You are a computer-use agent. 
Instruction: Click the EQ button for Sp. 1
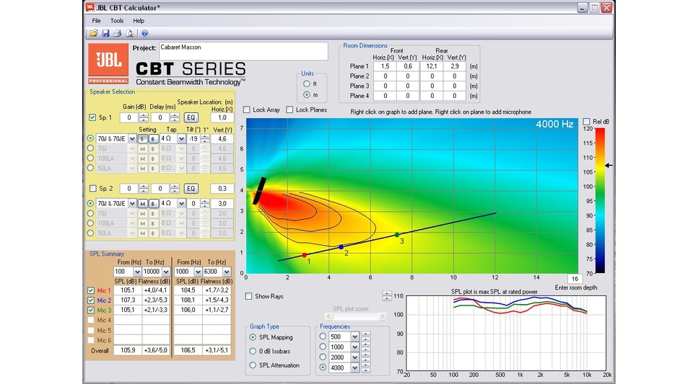click(191, 117)
